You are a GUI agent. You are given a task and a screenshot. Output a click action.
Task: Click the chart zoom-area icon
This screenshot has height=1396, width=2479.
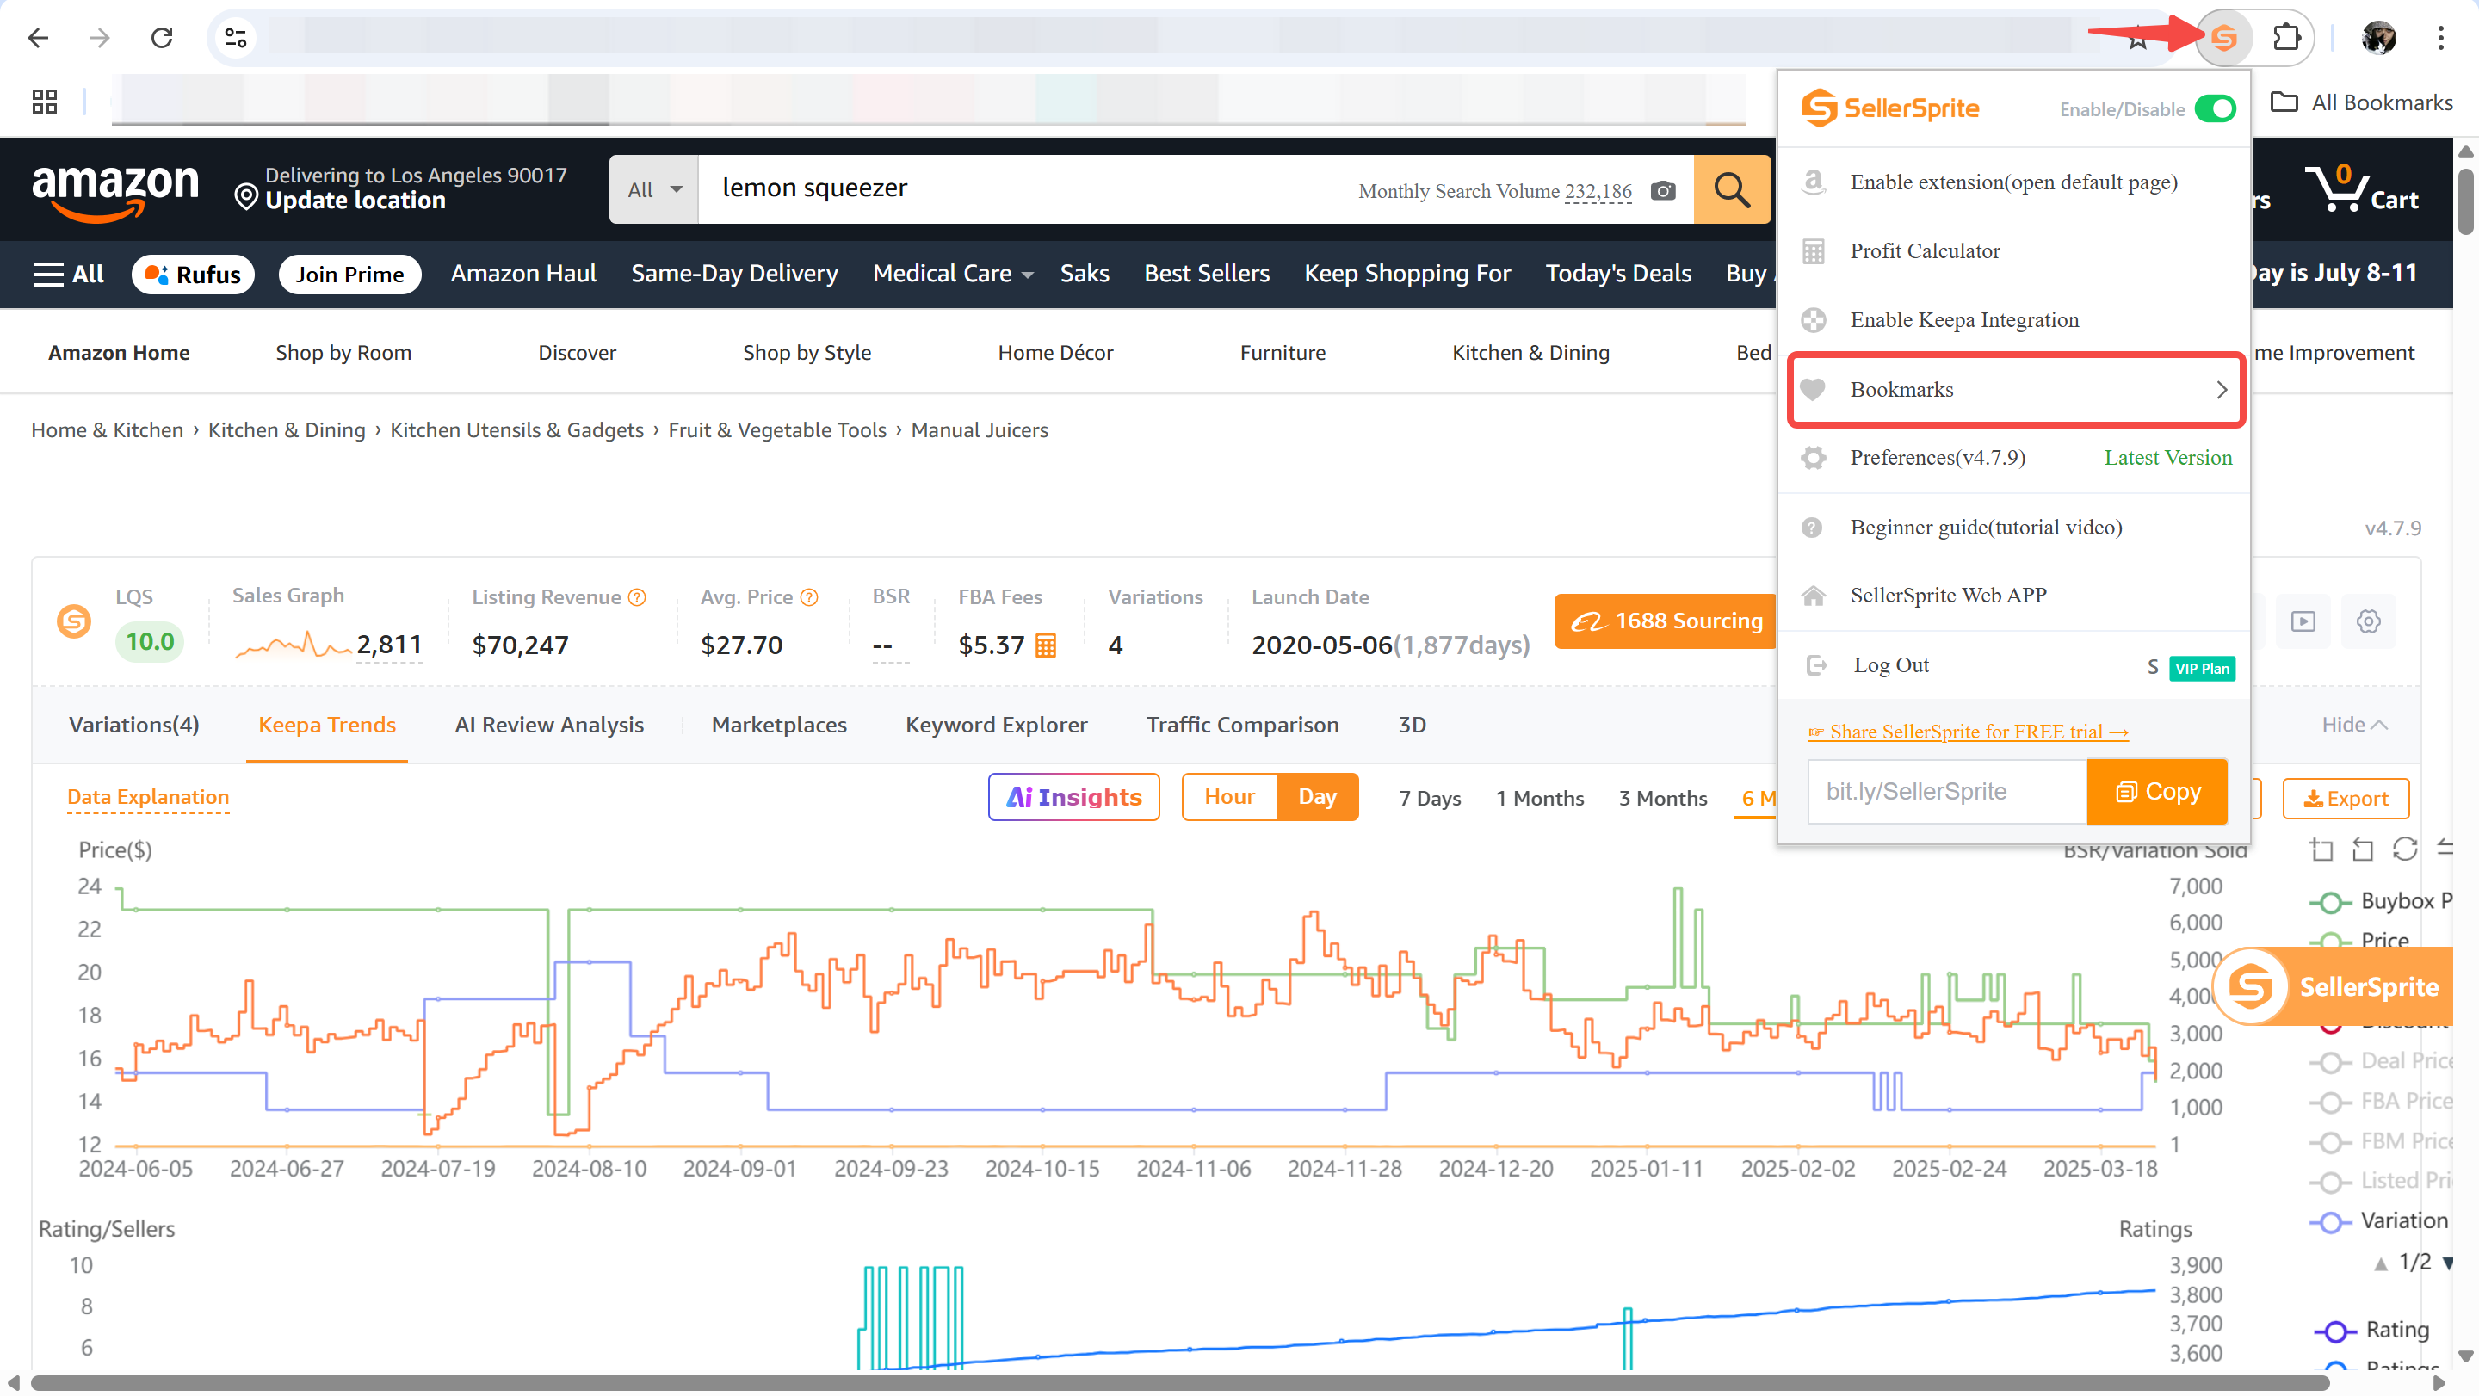click(2321, 849)
